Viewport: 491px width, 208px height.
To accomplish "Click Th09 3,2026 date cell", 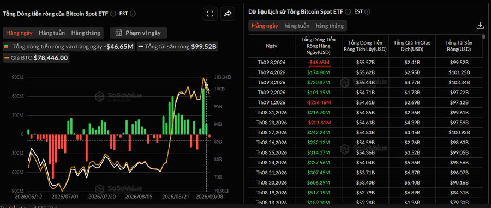I will [x=272, y=82].
